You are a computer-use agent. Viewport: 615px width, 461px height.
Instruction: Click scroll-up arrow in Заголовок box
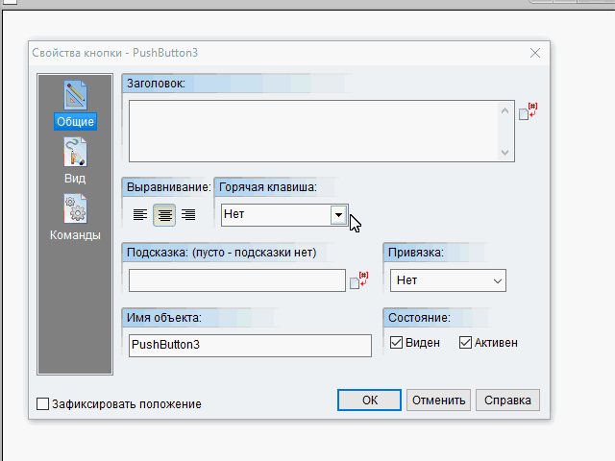(x=504, y=111)
